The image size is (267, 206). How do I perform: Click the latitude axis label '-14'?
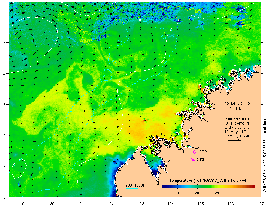3,74
